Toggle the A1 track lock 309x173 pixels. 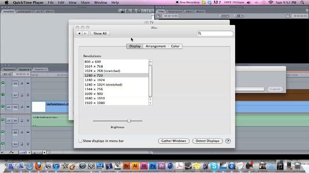(22, 121)
